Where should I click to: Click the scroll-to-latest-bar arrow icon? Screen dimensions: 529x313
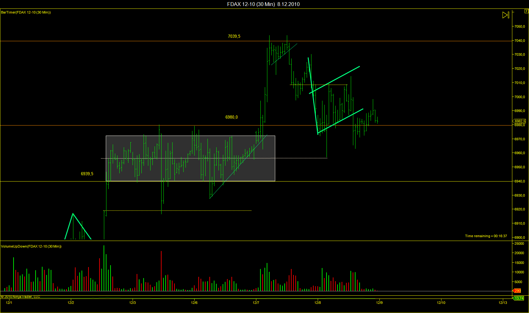[x=506, y=15]
